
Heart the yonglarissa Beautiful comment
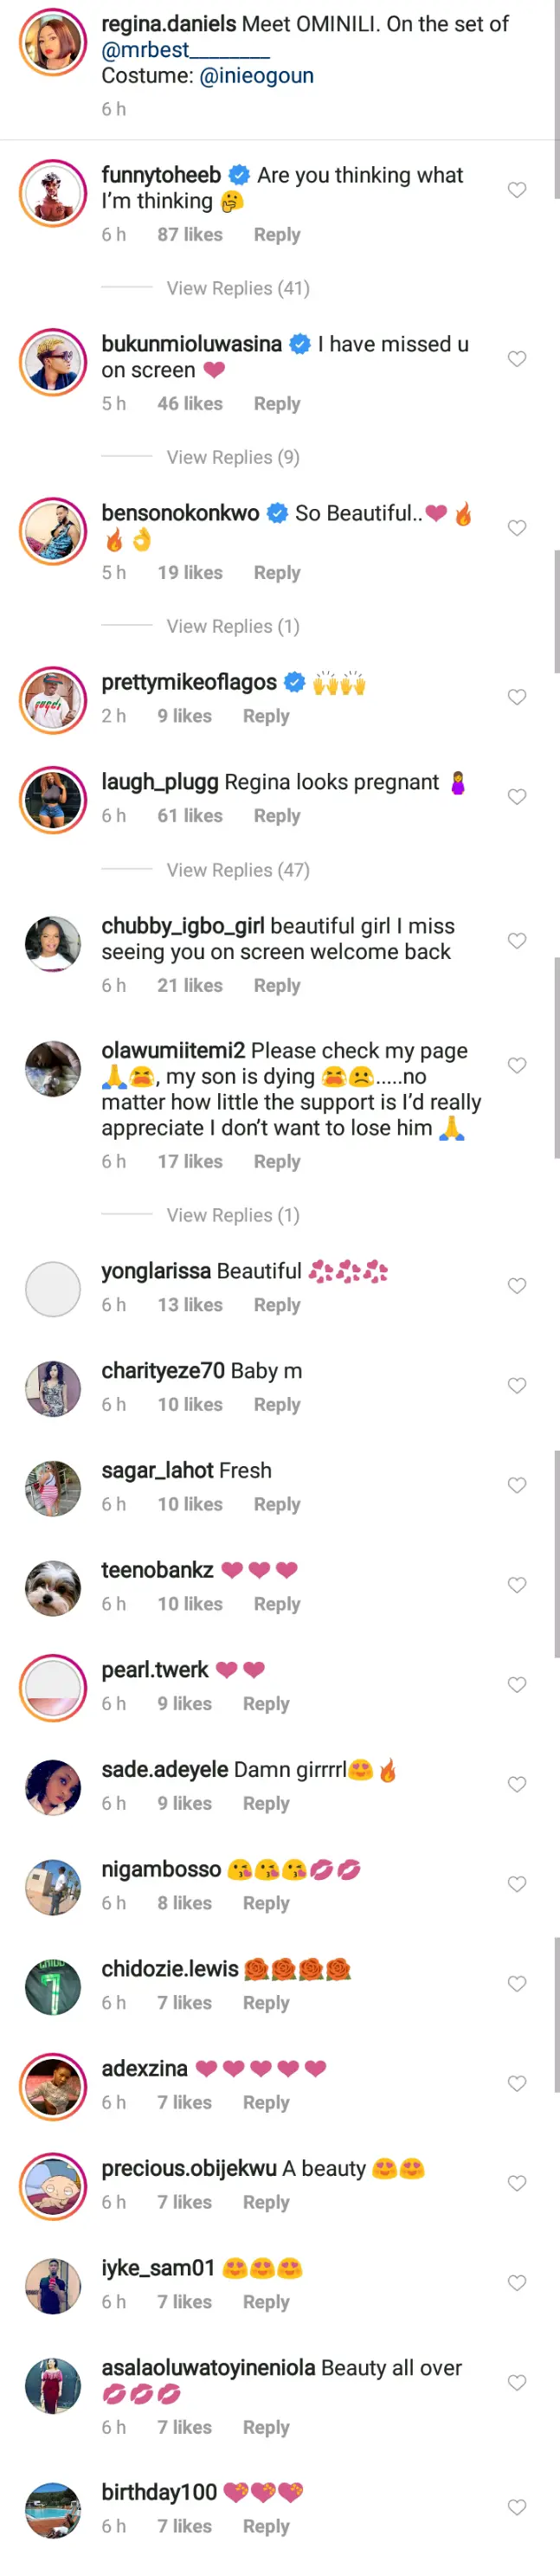click(x=517, y=1285)
